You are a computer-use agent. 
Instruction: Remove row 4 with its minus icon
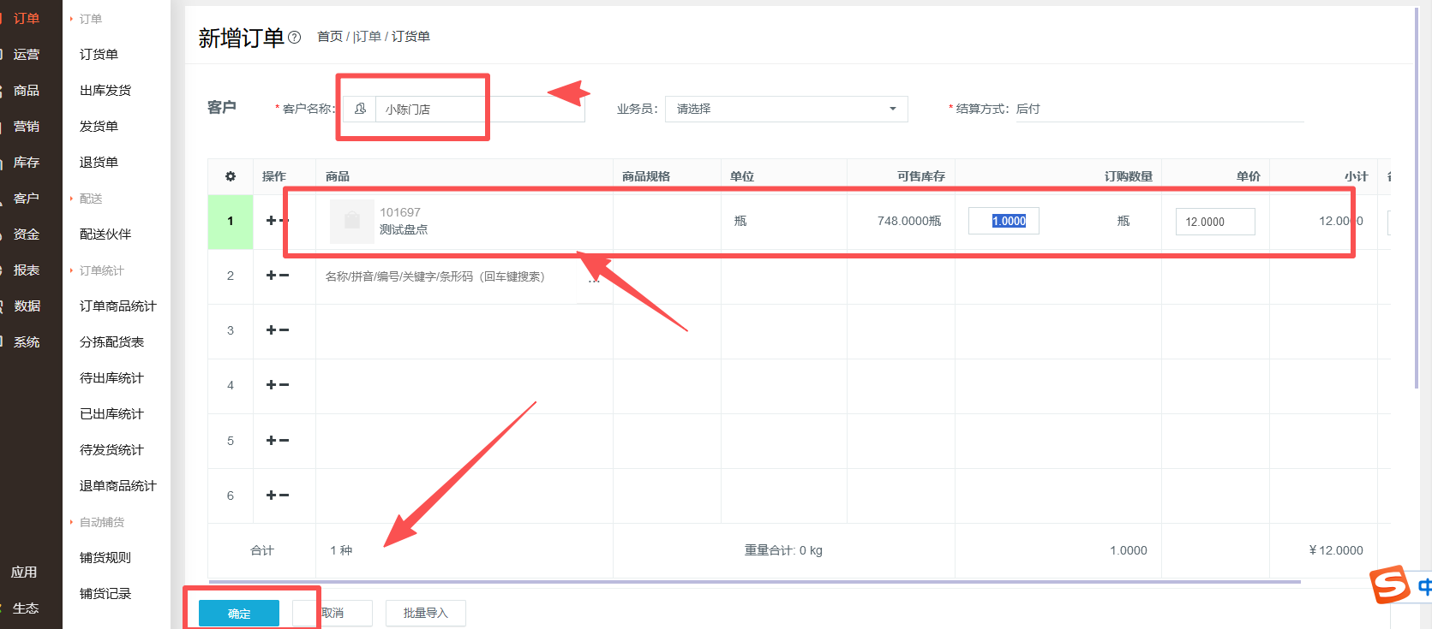(285, 385)
